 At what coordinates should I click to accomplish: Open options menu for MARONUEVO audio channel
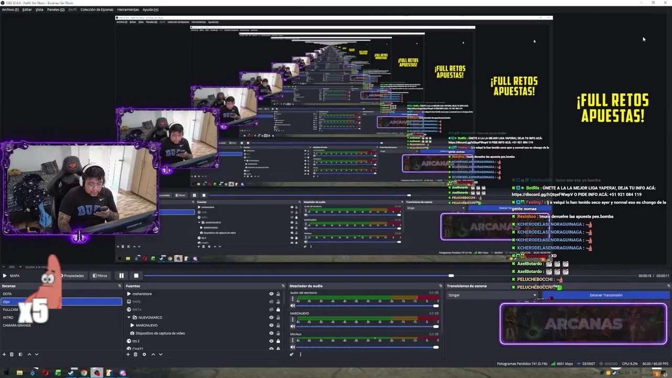(292, 320)
